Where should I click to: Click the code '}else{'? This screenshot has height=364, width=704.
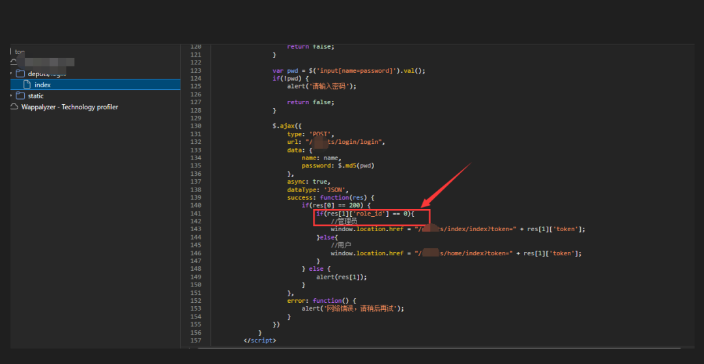327,237
